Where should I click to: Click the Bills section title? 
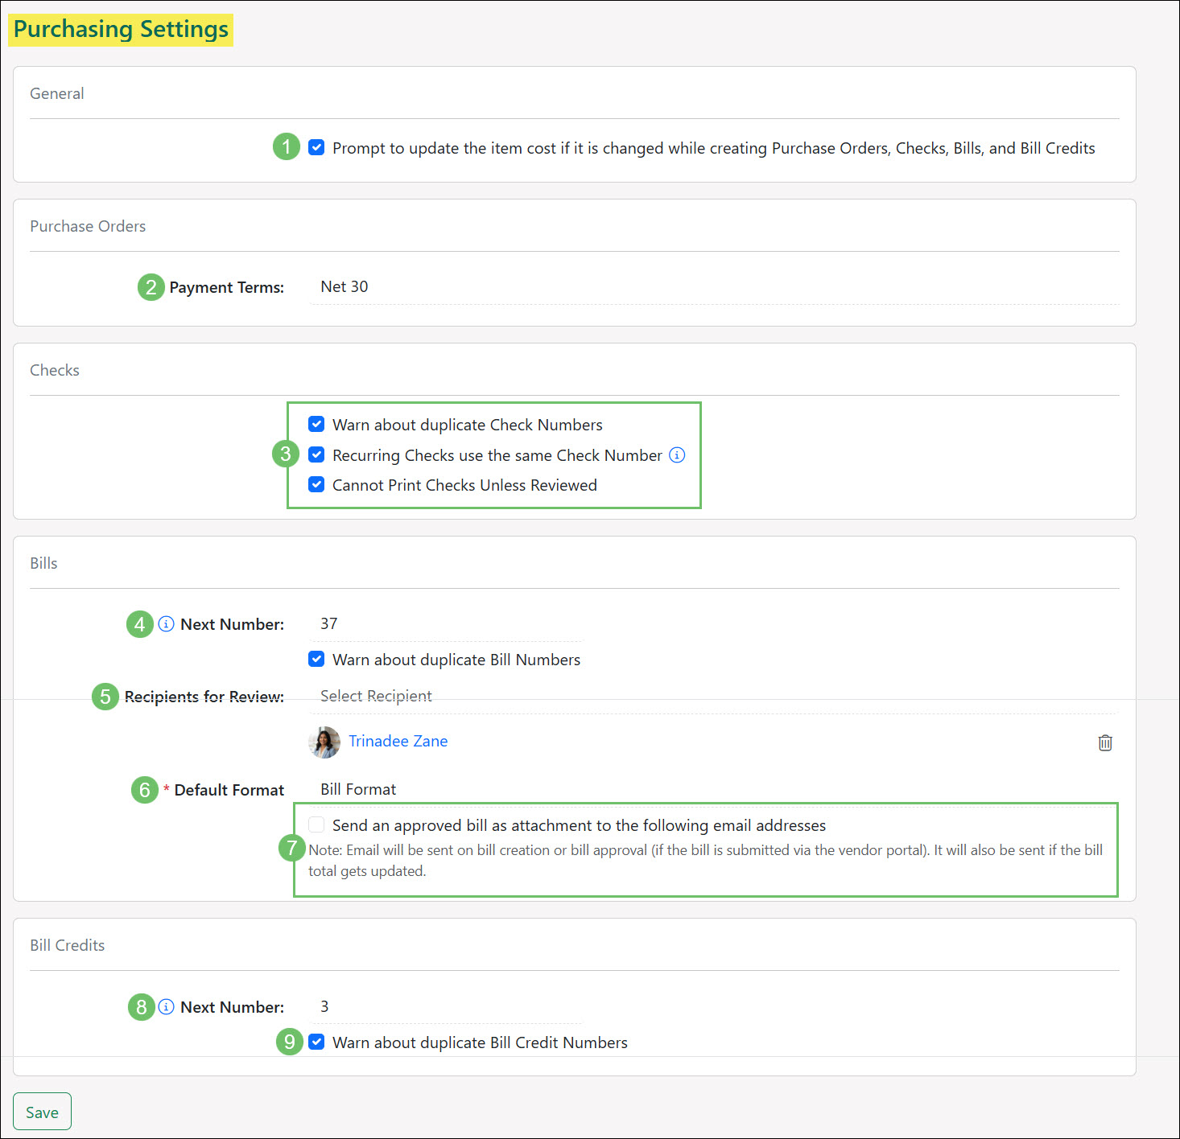click(x=43, y=563)
